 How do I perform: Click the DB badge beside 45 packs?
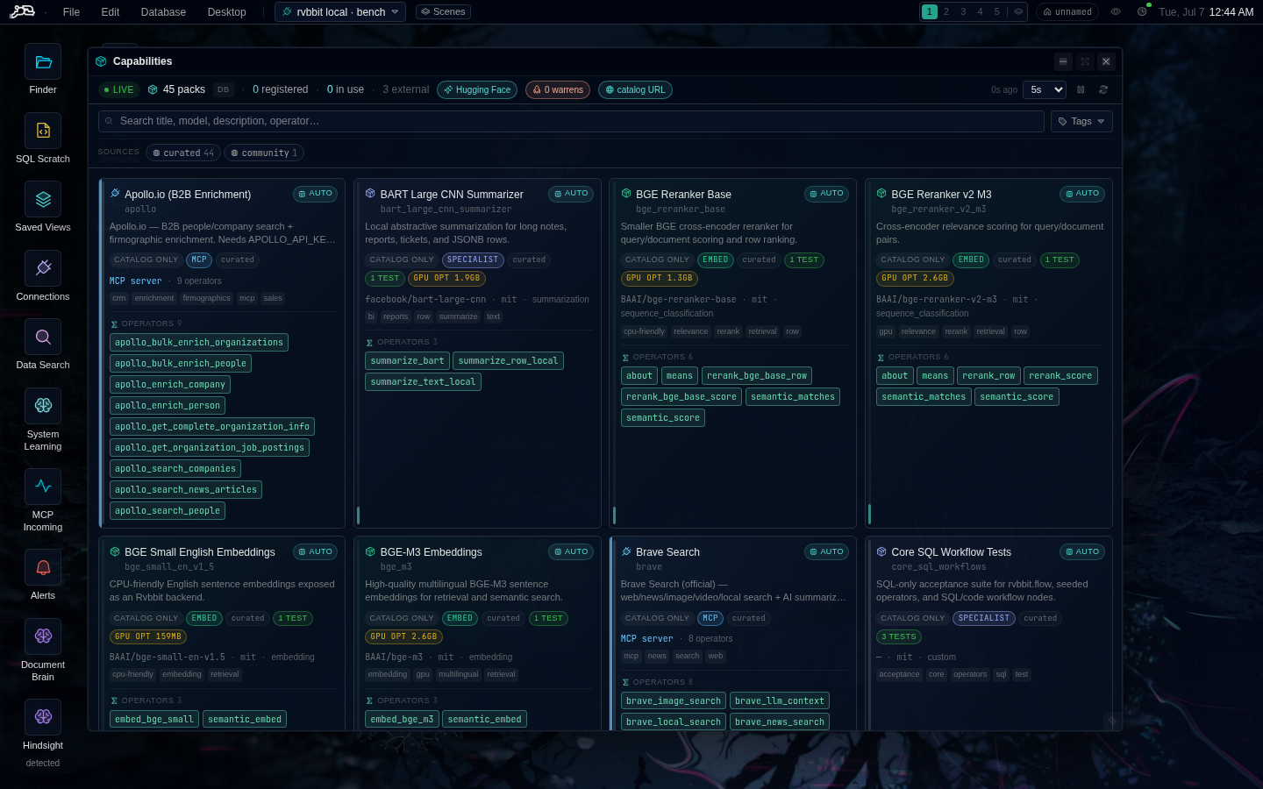(224, 89)
